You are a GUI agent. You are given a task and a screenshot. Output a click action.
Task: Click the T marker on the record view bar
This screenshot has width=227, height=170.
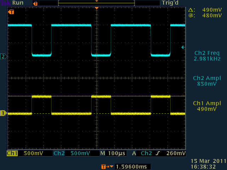tap(34, 3)
